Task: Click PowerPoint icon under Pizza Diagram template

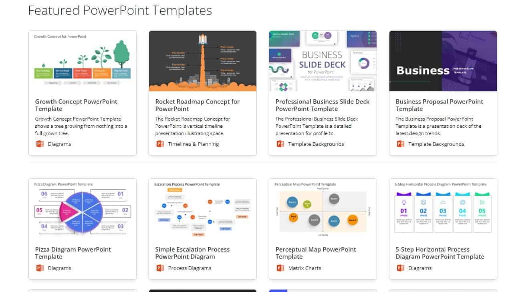Action: pos(40,268)
